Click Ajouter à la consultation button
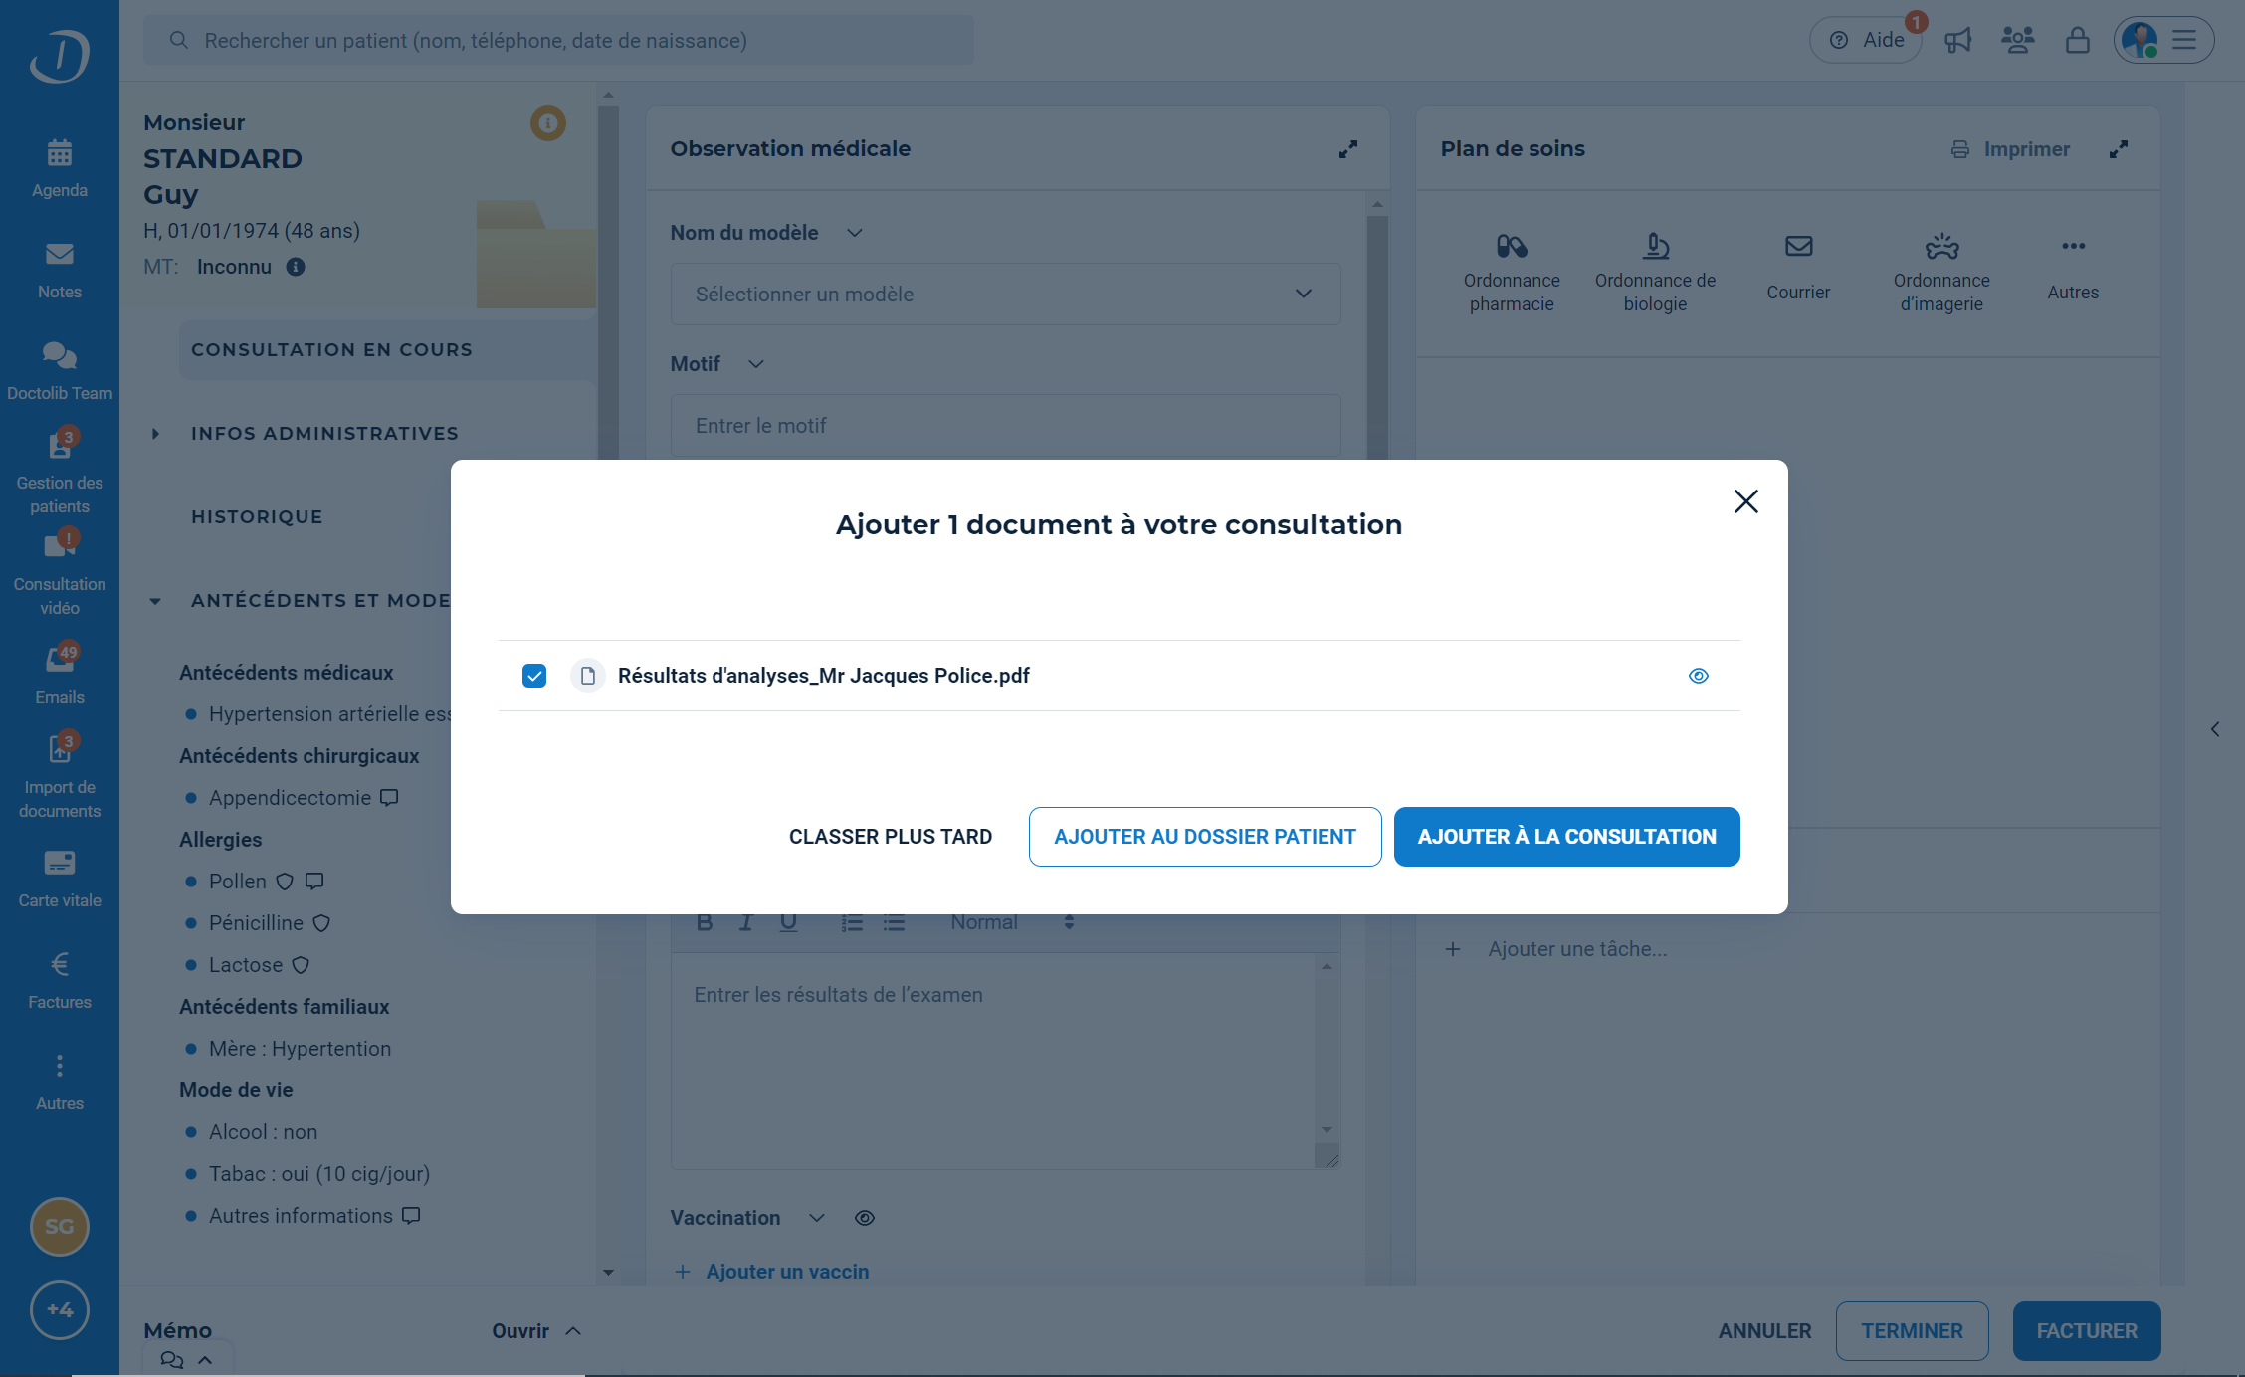Screen dimensions: 2245x1377 (1565, 837)
